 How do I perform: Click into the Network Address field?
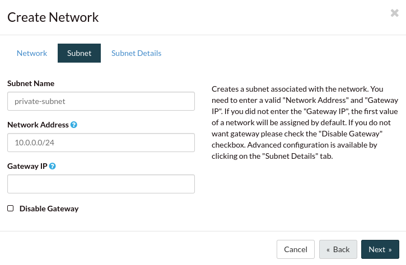[x=101, y=143]
